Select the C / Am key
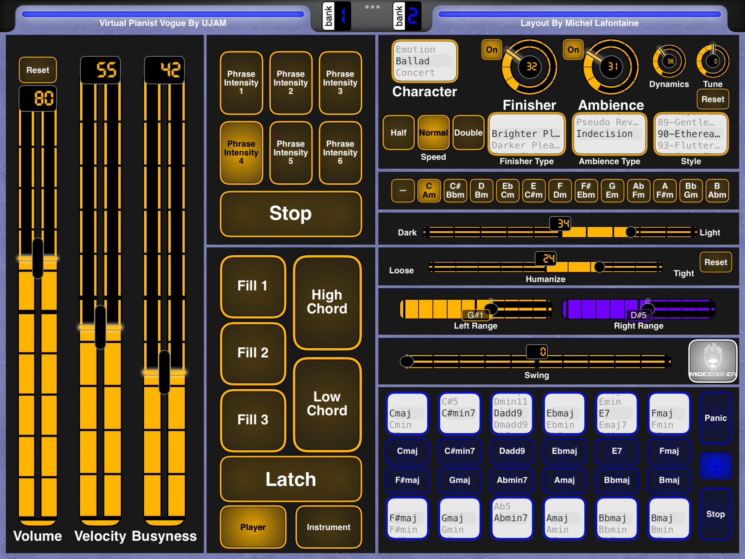Viewport: 745px width, 559px height. pyautogui.click(x=429, y=190)
